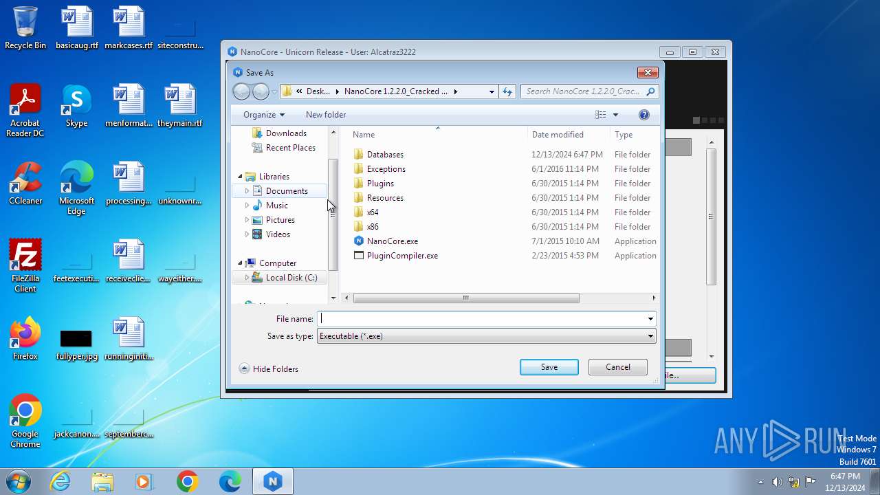Screen dimensions: 880x495
Task: Click the Windows Start button
Action: [19, 481]
